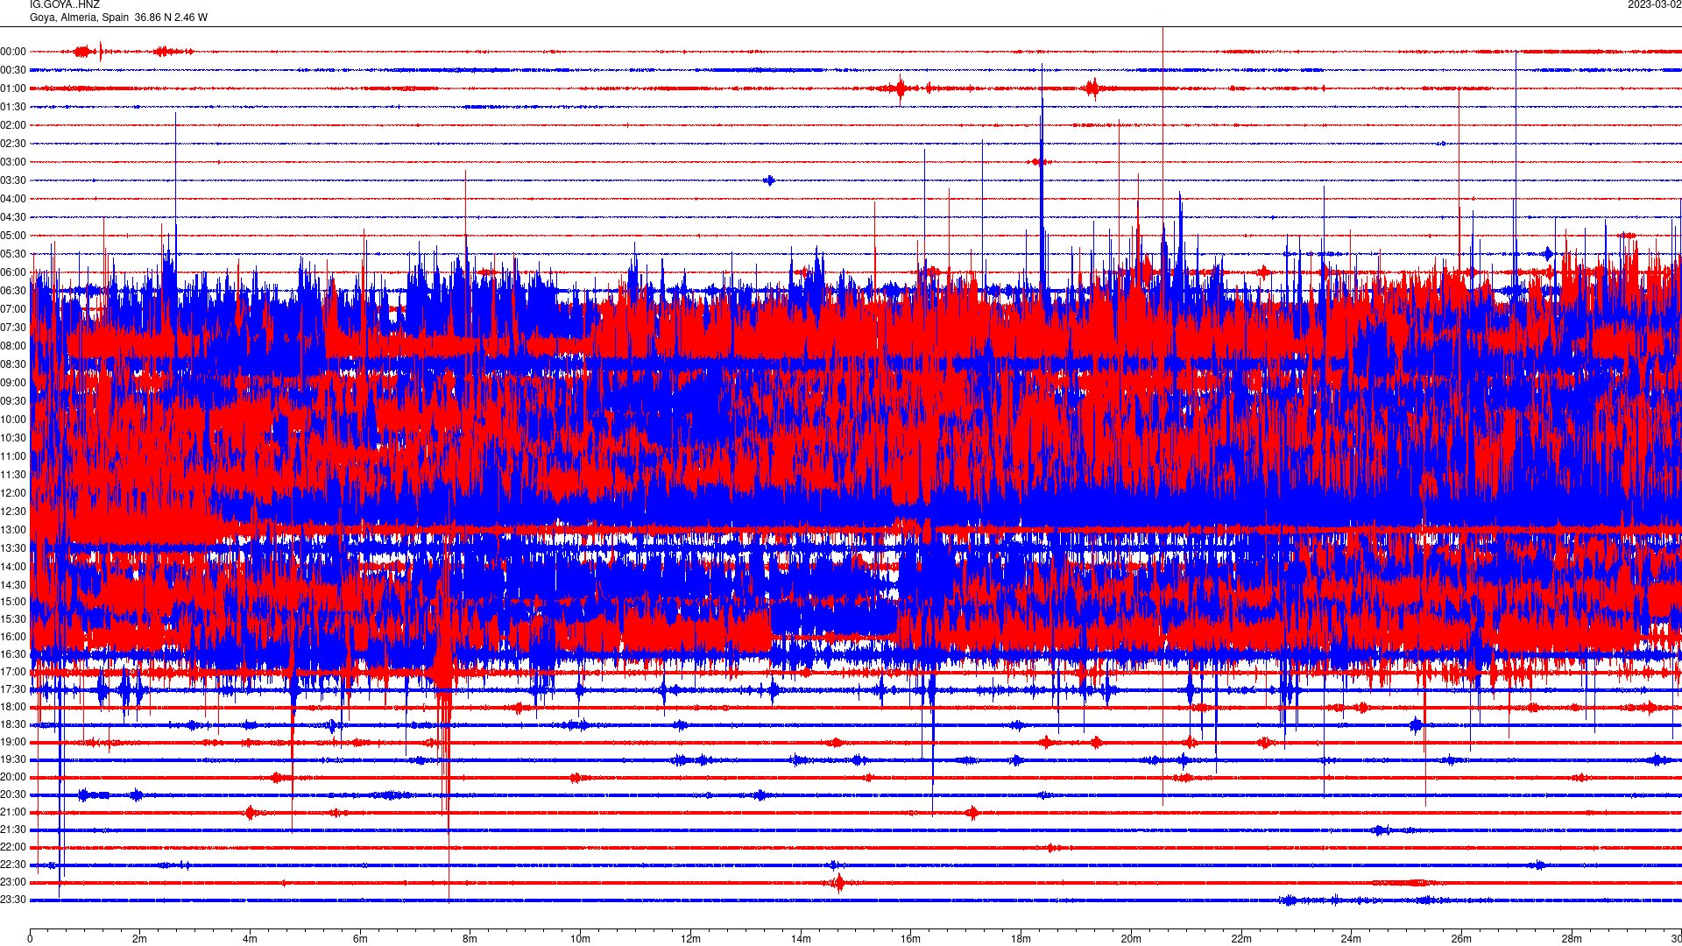Click the 0 minute axis label
Image resolution: width=1682 pixels, height=946 pixels.
[30, 939]
